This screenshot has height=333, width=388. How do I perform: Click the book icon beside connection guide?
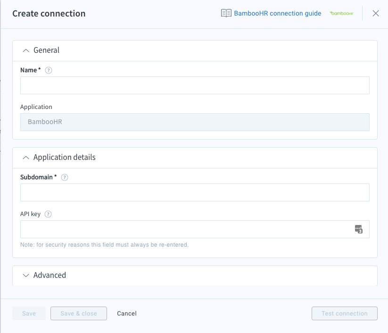click(x=226, y=13)
